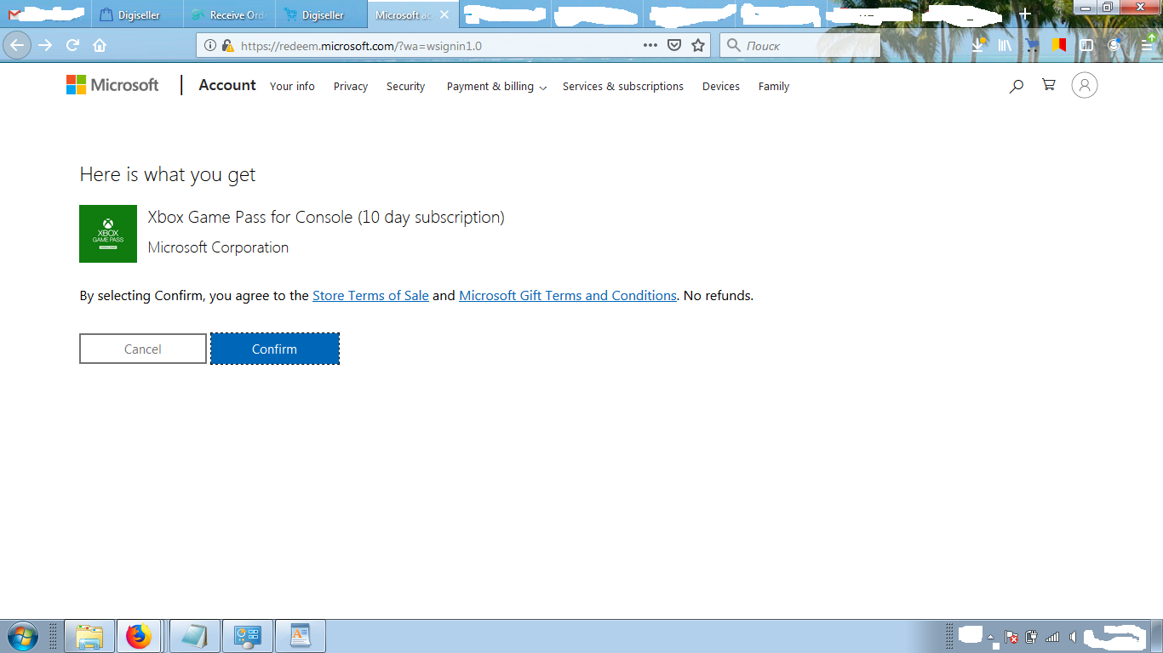This screenshot has height=653, width=1163.
Task: Open Services & subscriptions page
Action: pos(623,87)
